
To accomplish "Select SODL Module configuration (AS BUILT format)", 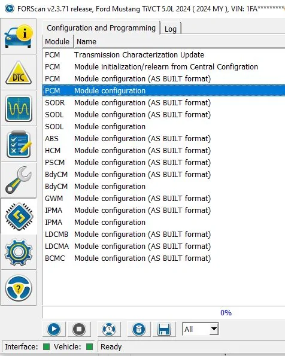I will tap(163, 115).
